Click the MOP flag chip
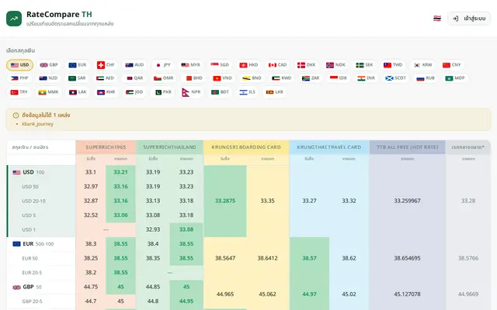497x310 pixels. 454,78
